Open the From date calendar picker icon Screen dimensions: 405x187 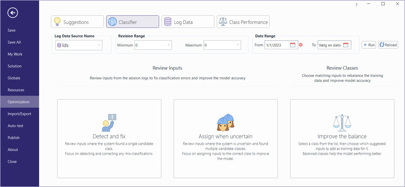[293, 45]
